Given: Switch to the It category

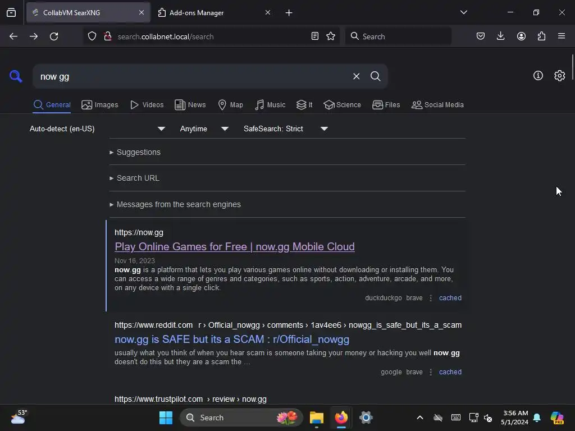Looking at the screenshot, I should click(x=304, y=105).
